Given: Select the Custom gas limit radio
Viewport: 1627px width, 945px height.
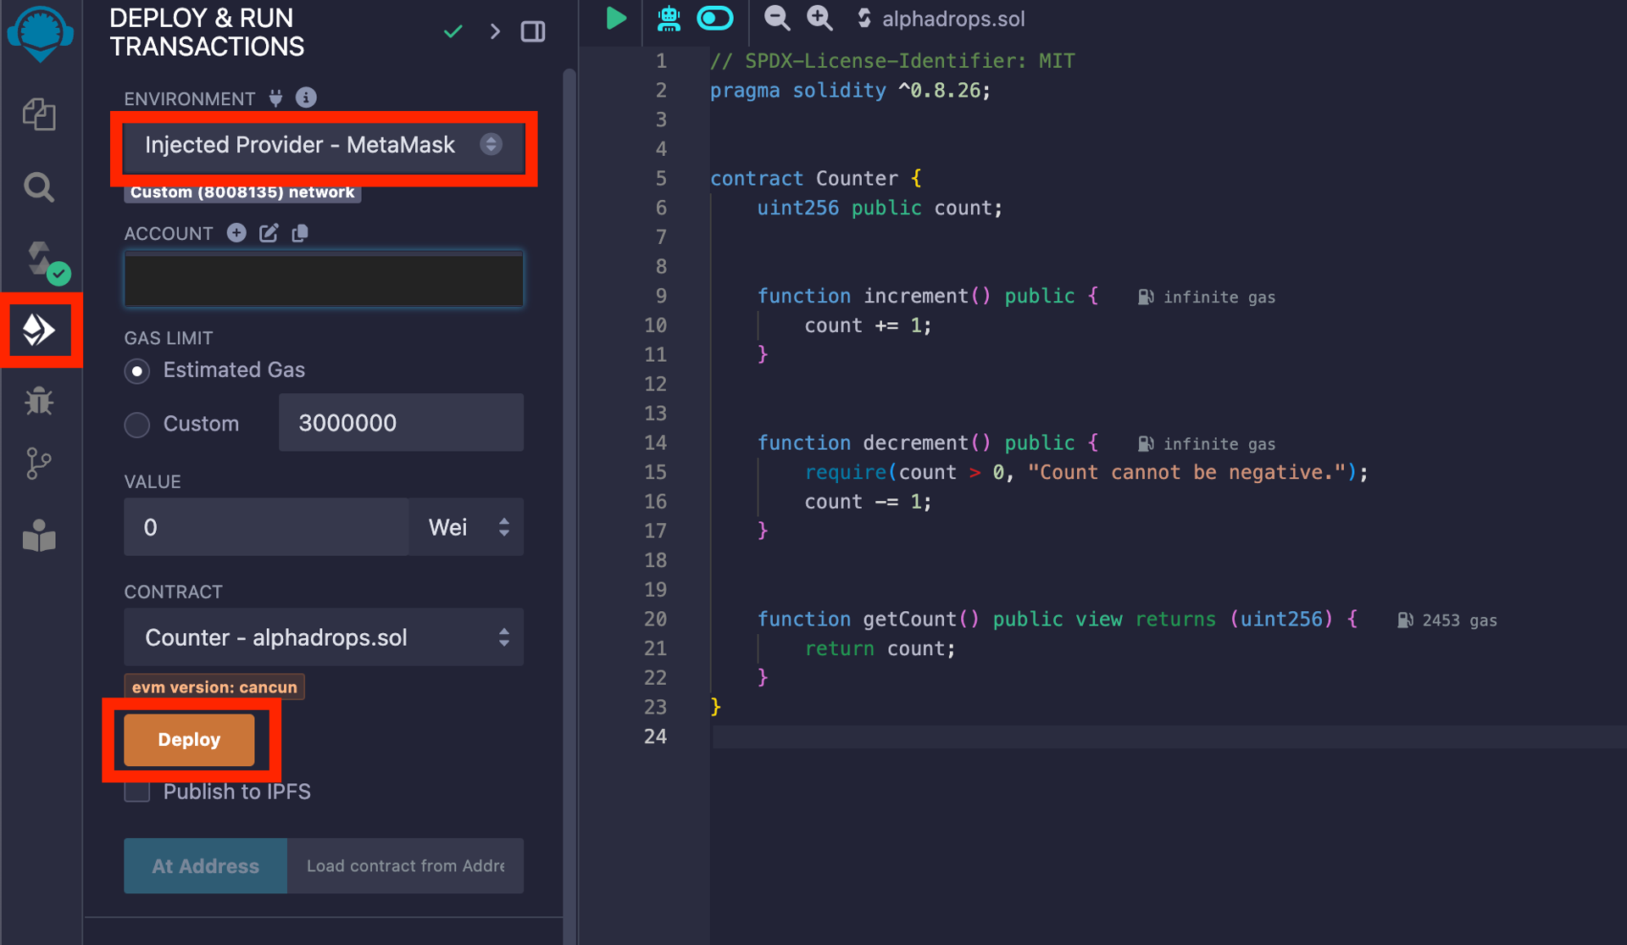Looking at the screenshot, I should tap(136, 424).
